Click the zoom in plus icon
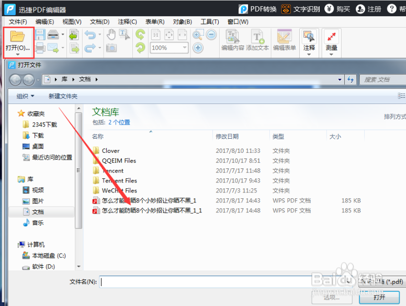406x306 pixels. [x=198, y=48]
